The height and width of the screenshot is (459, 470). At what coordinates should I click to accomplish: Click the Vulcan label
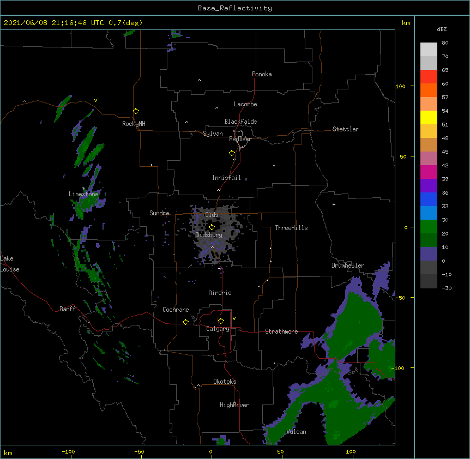point(296,431)
